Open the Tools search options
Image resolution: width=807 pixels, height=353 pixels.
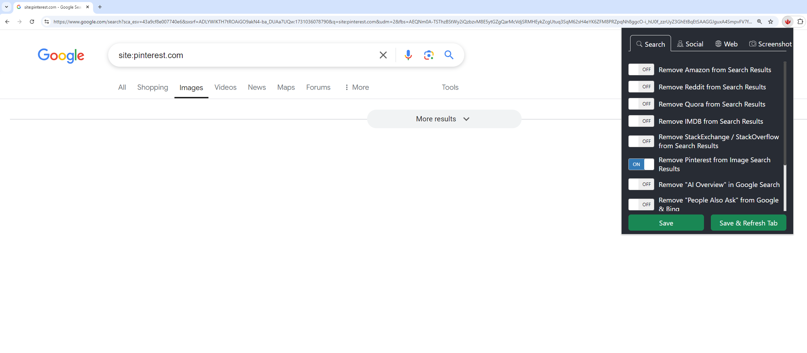pyautogui.click(x=450, y=87)
